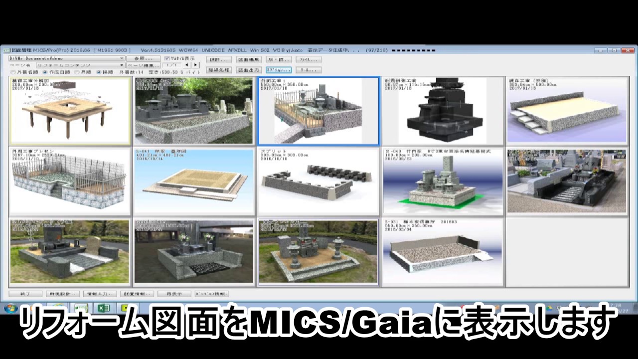Select the 耐震補強工事 black stone thumbnail

point(443,111)
